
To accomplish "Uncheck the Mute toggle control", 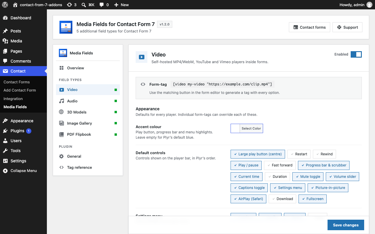I will 308,177.
